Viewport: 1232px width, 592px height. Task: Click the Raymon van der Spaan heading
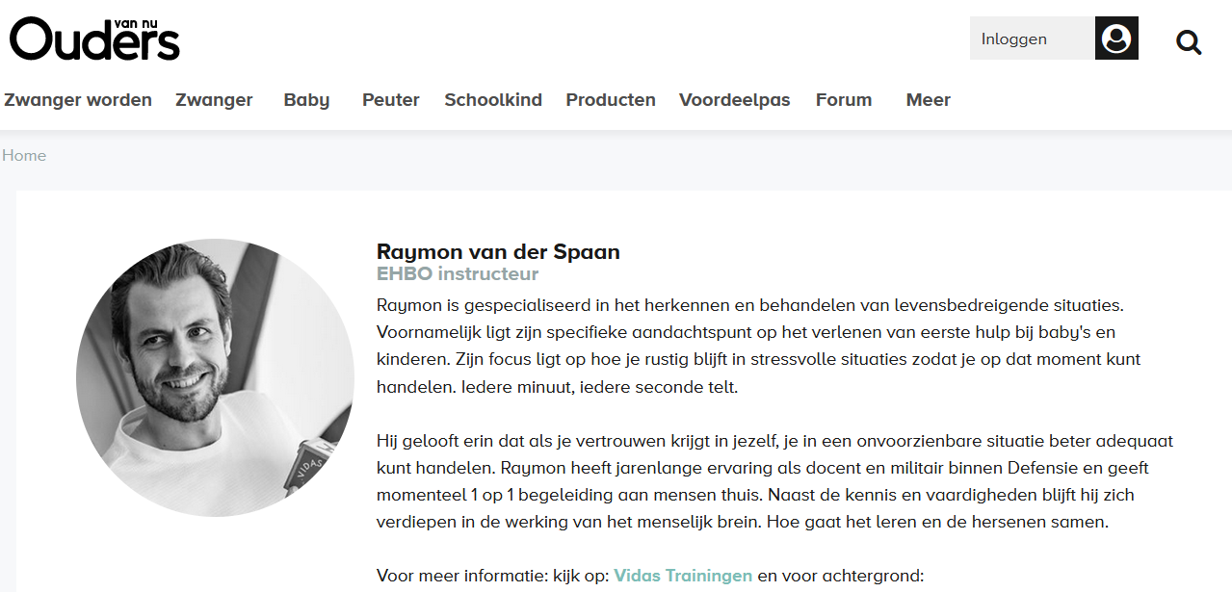tap(498, 252)
